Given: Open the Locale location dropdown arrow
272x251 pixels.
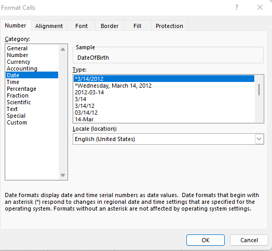Looking at the screenshot, I should click(x=259, y=139).
